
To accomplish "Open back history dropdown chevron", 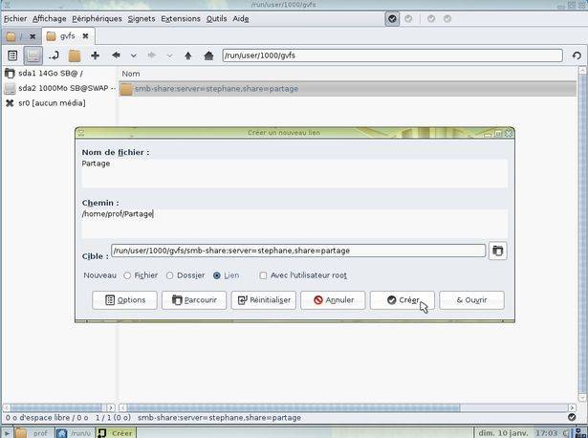I will pyautogui.click(x=134, y=55).
